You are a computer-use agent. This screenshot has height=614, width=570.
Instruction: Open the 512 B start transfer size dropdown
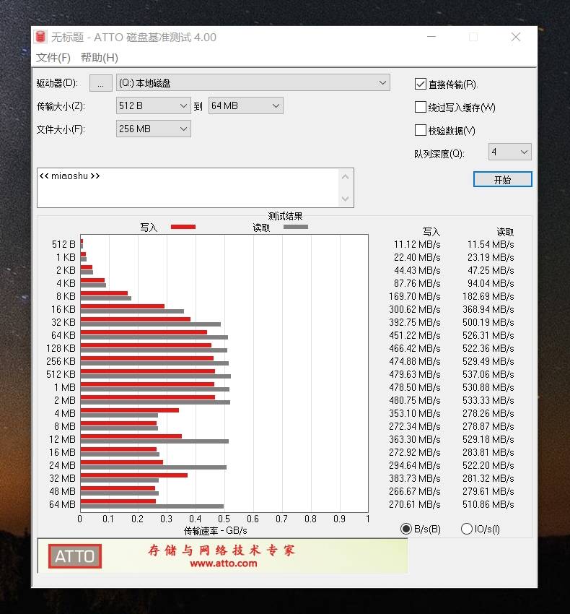pyautogui.click(x=154, y=105)
